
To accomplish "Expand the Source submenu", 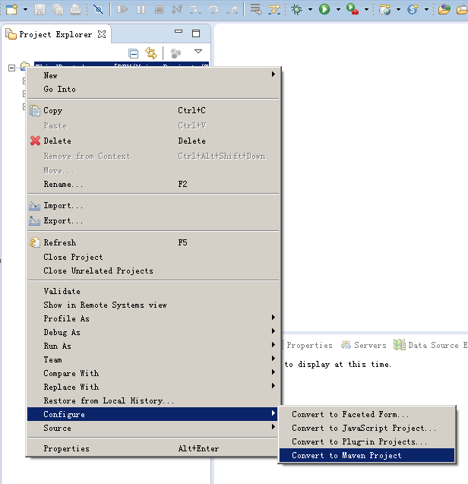I will (x=153, y=428).
